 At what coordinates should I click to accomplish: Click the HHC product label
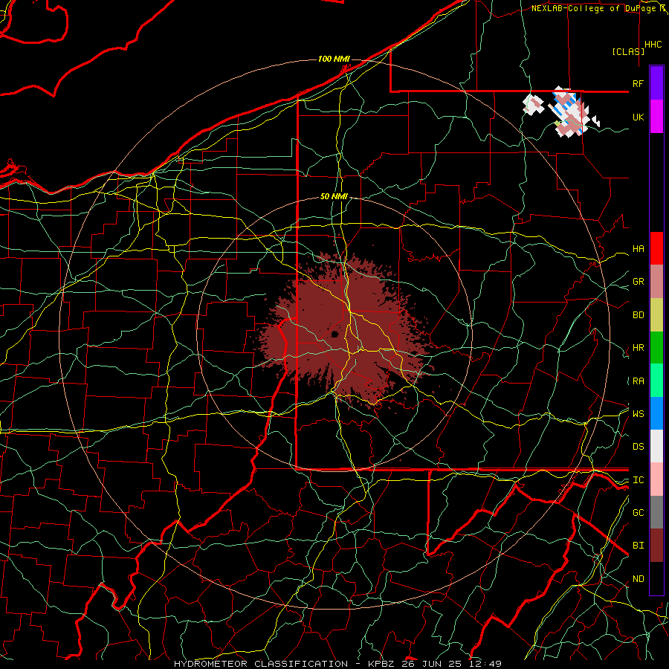pyautogui.click(x=653, y=45)
